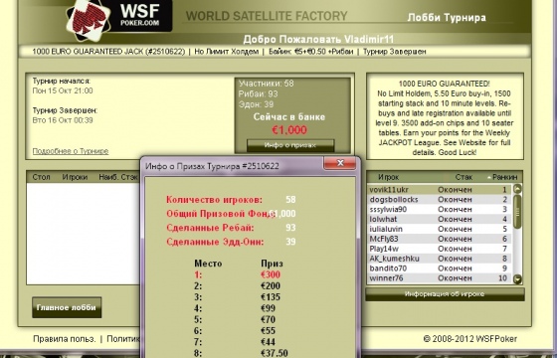
Task: Go to Главное лобби
Action: click(67, 307)
